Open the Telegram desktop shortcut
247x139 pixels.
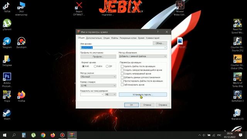click(x=7, y=42)
